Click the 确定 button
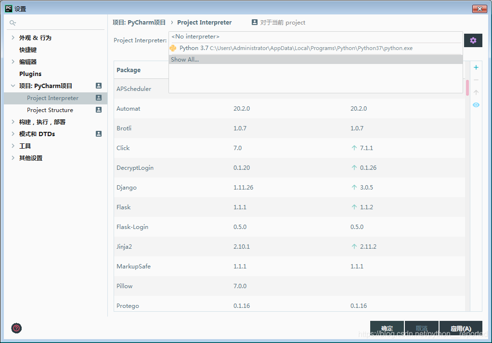This screenshot has height=343, width=492. tap(387, 328)
